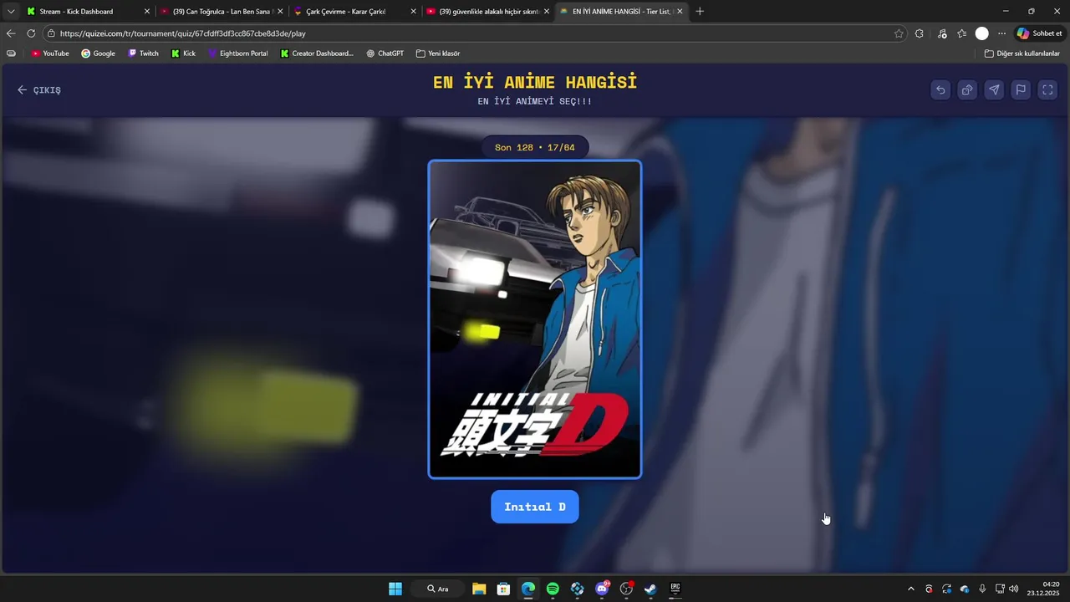This screenshot has height=602, width=1070.
Task: Click the flag report icon
Action: pos(1021,90)
